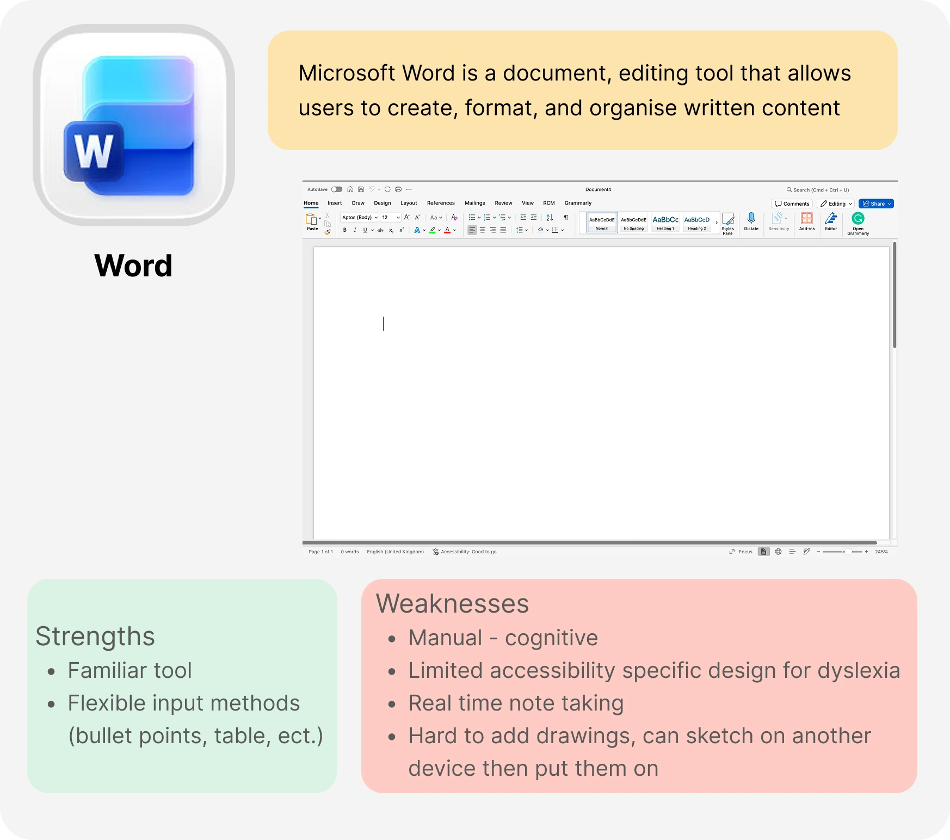Expand the Editing mode dropdown
Screen dimensions: 950x840
[836, 203]
